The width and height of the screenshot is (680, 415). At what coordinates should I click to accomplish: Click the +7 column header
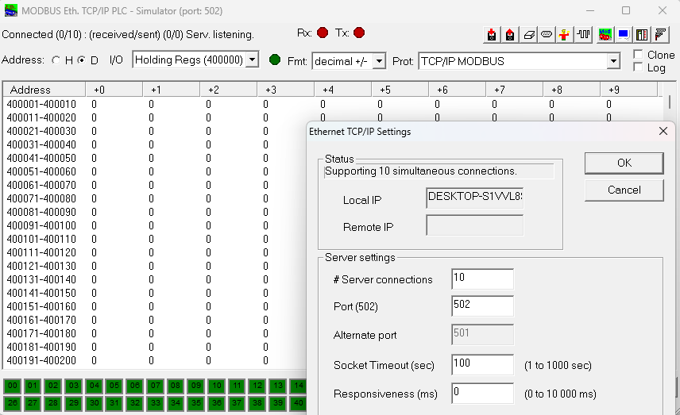pyautogui.click(x=515, y=90)
